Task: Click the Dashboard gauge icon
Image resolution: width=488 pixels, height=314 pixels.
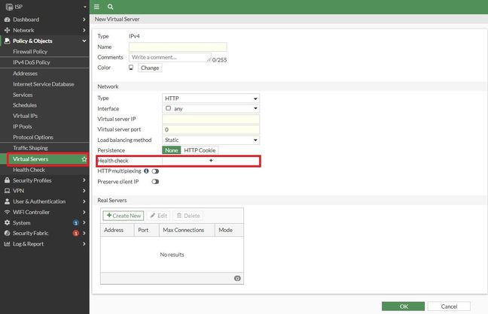Action: (8, 20)
